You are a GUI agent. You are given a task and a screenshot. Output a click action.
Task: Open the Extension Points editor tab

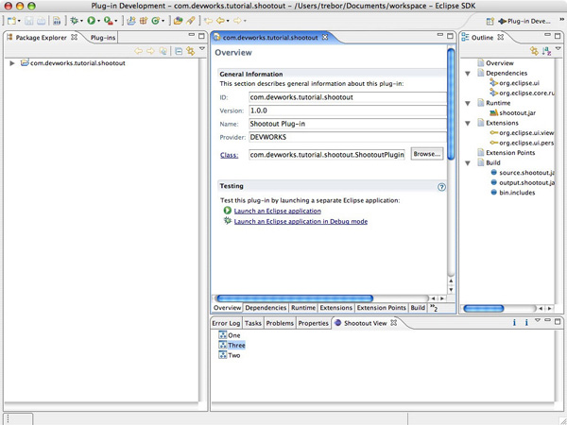point(382,308)
